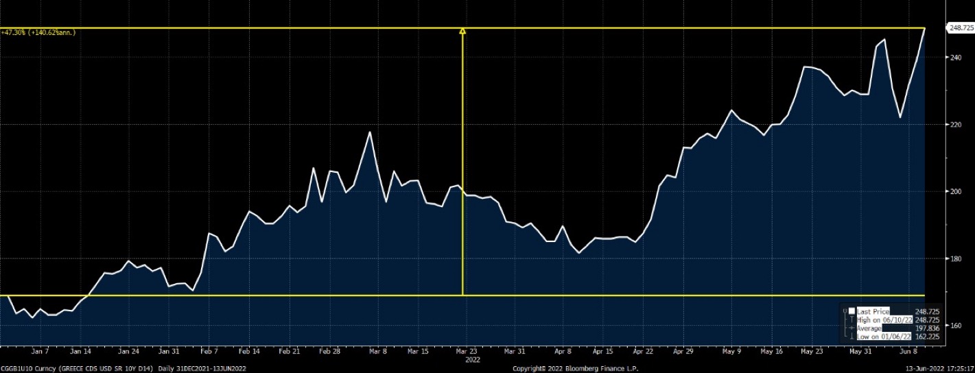Click the Last Price legend color swatch
Viewport: 975px width, 373px height.
coord(851,311)
